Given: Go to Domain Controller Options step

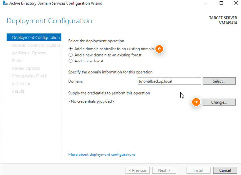Looking at the screenshot, I should pyautogui.click(x=36, y=45).
